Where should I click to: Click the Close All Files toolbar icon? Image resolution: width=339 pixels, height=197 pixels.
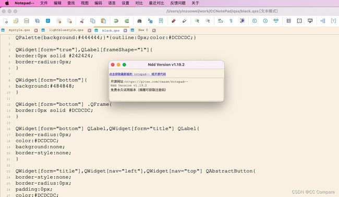pos(69,21)
